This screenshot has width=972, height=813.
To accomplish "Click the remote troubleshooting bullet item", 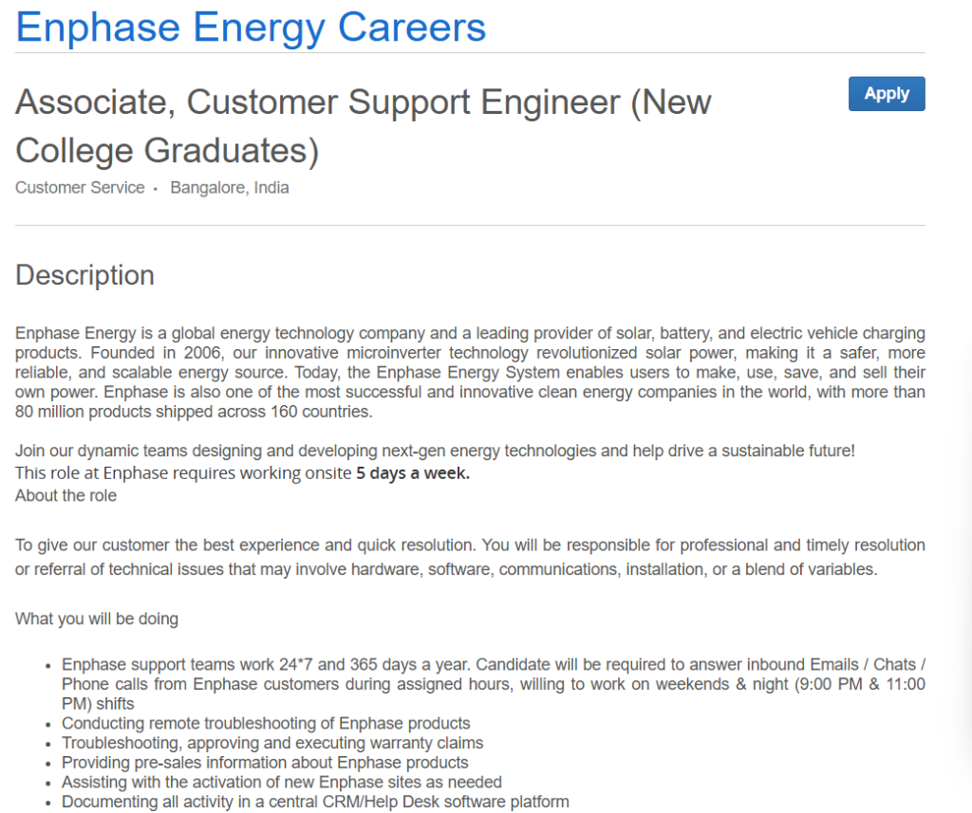I will point(266,723).
